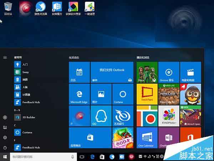214x161 pixels.
Task: Open the 艺龙旅行 tile
Action: 123,116
